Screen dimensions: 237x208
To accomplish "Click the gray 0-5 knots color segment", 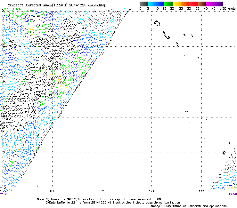I will pyautogui.click(x=143, y=4).
